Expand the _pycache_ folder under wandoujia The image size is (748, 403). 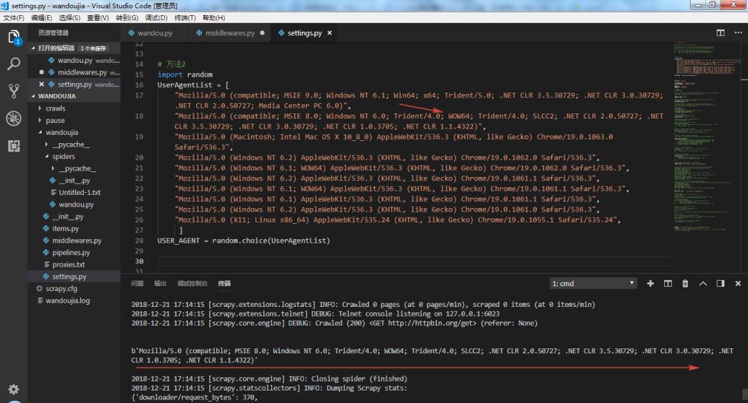74,144
